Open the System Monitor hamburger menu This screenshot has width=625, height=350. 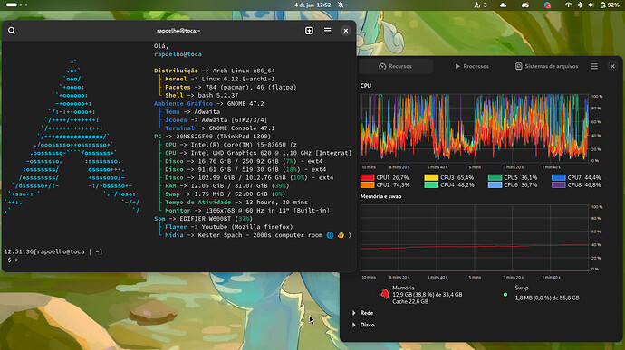coord(594,66)
